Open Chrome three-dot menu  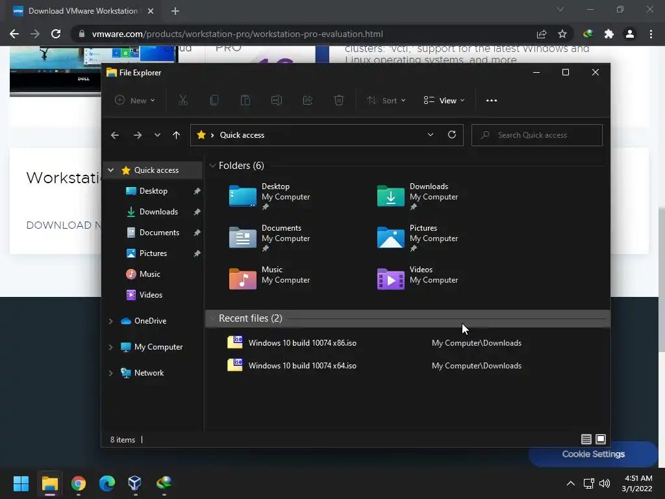651,34
